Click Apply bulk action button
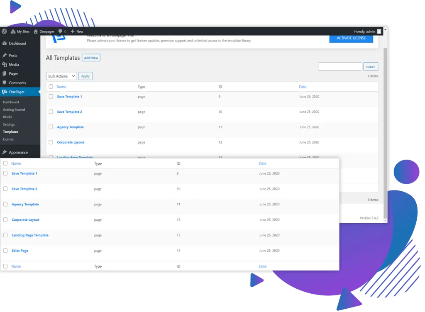 coord(85,76)
